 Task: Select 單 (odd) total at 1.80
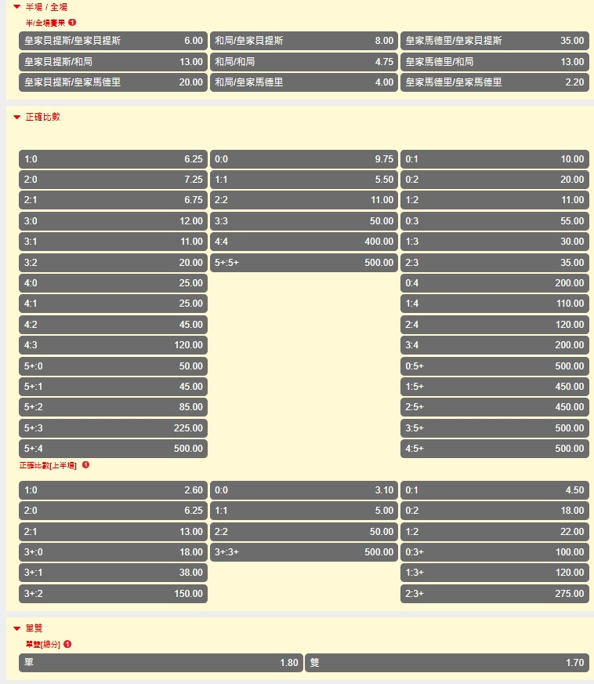[x=161, y=662]
